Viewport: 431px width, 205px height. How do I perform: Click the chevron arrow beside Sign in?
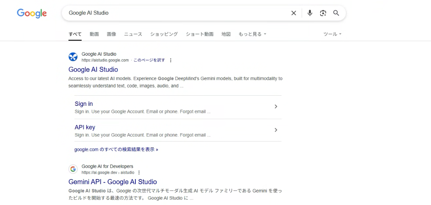point(276,107)
